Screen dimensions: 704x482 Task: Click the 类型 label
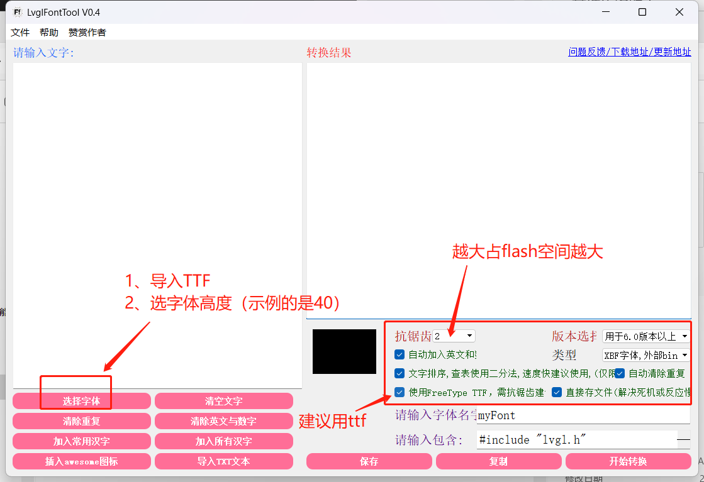tap(564, 355)
